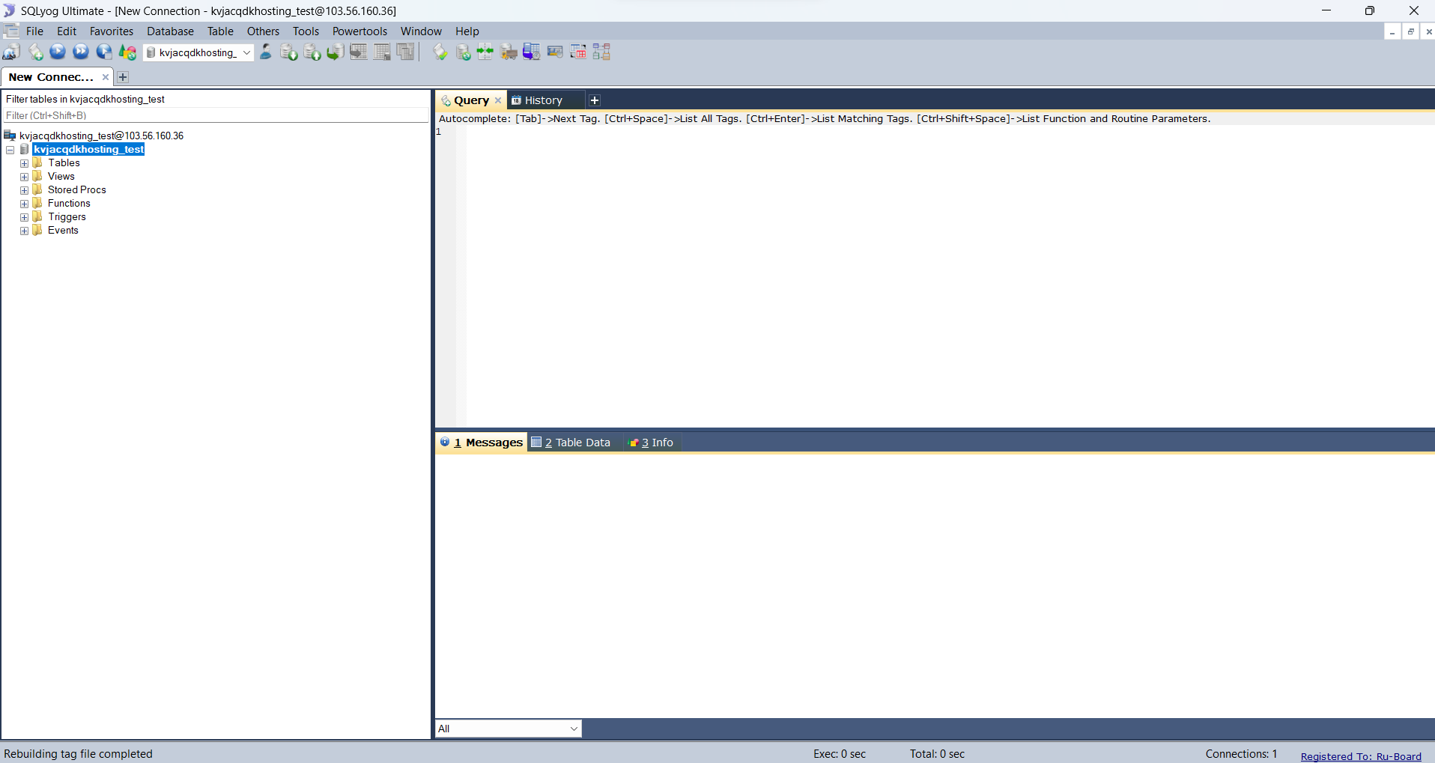Screen dimensions: 1435x763
Task: Click the icon with two facing green arrows
Action: 485,52
